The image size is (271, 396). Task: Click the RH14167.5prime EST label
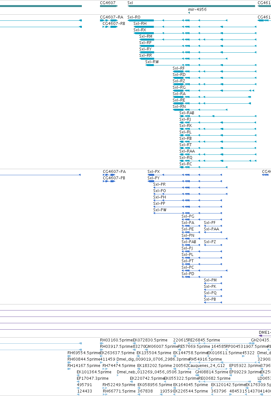[x=84, y=366]
